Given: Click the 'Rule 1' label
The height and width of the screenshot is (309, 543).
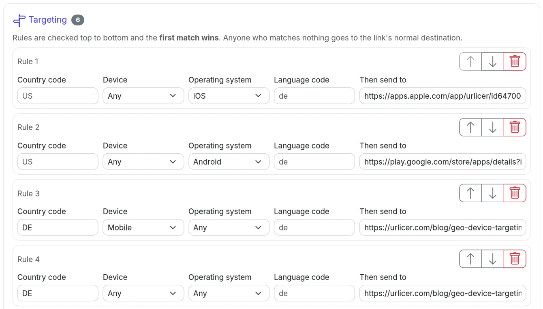Looking at the screenshot, I should 28,61.
